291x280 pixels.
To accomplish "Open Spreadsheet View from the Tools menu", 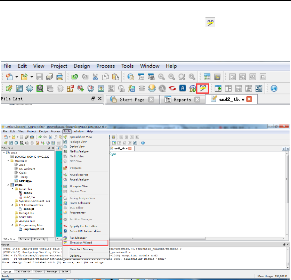I will point(81,137).
